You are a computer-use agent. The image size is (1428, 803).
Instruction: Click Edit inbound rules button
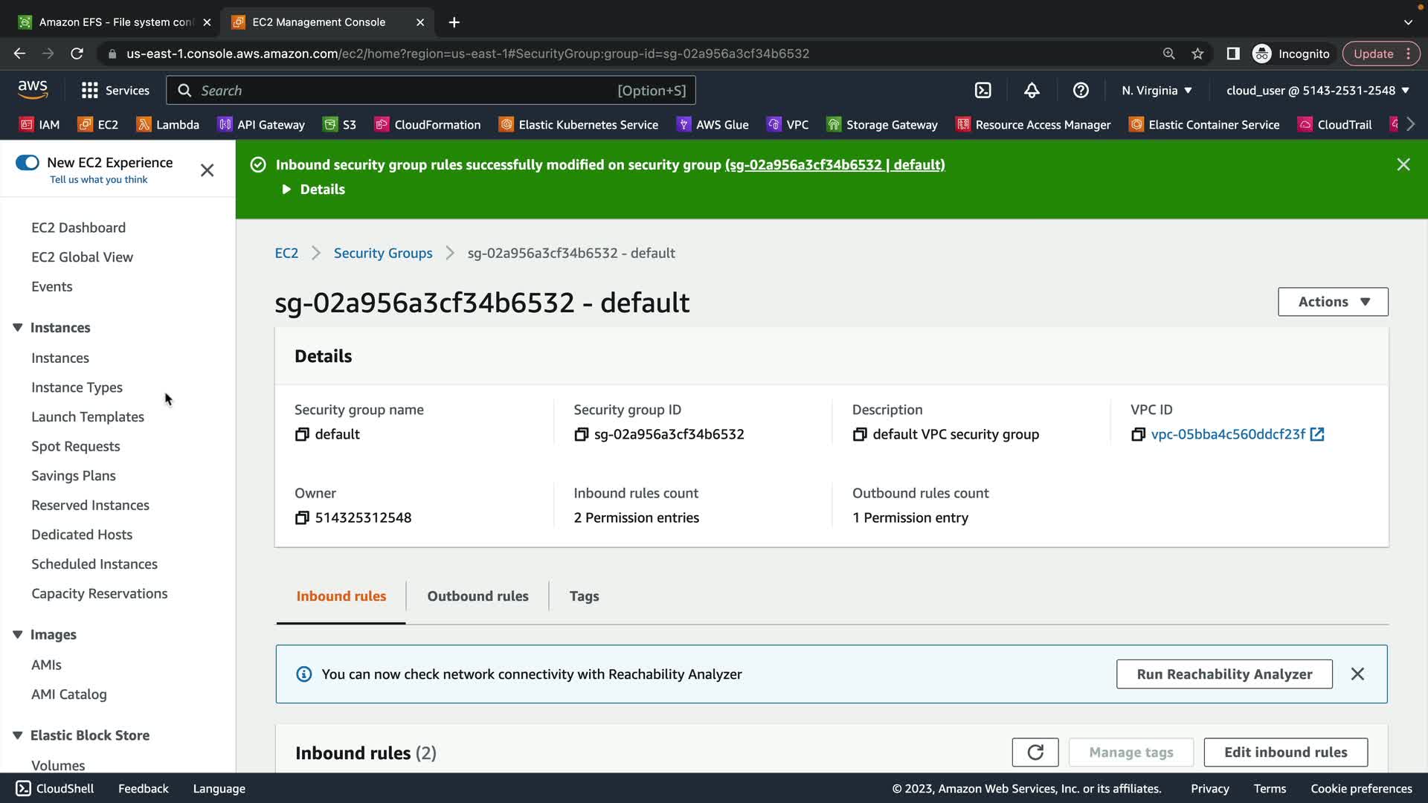[x=1285, y=752]
